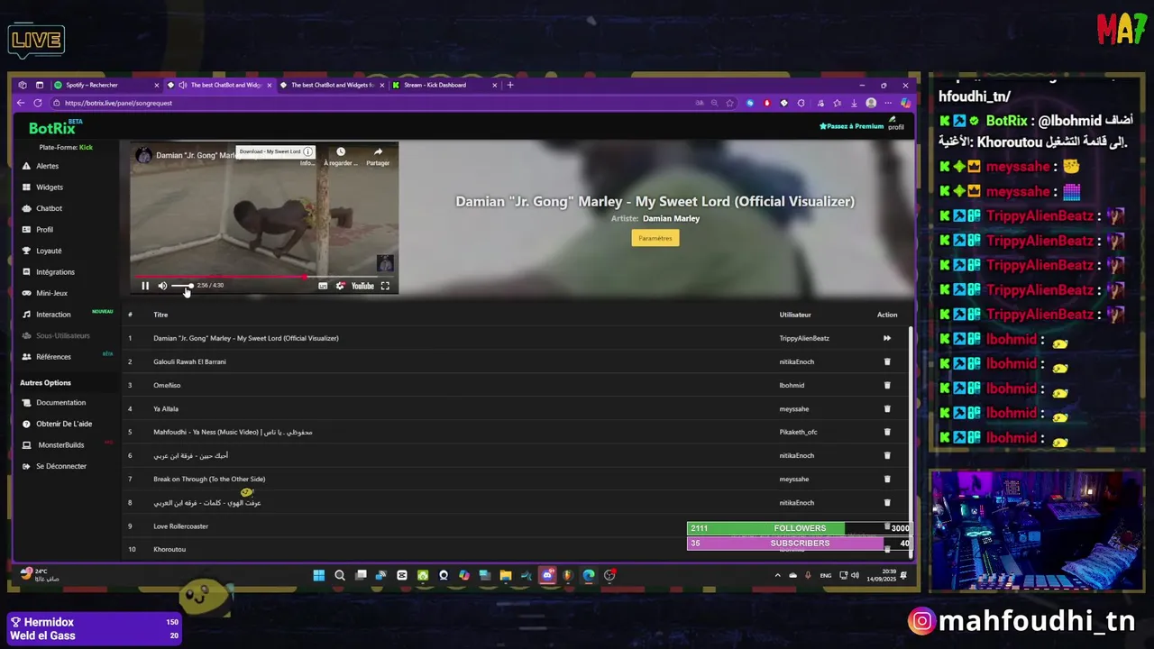Toggle subtitles in the video player
Image resolution: width=1154 pixels, height=649 pixels.
(323, 286)
